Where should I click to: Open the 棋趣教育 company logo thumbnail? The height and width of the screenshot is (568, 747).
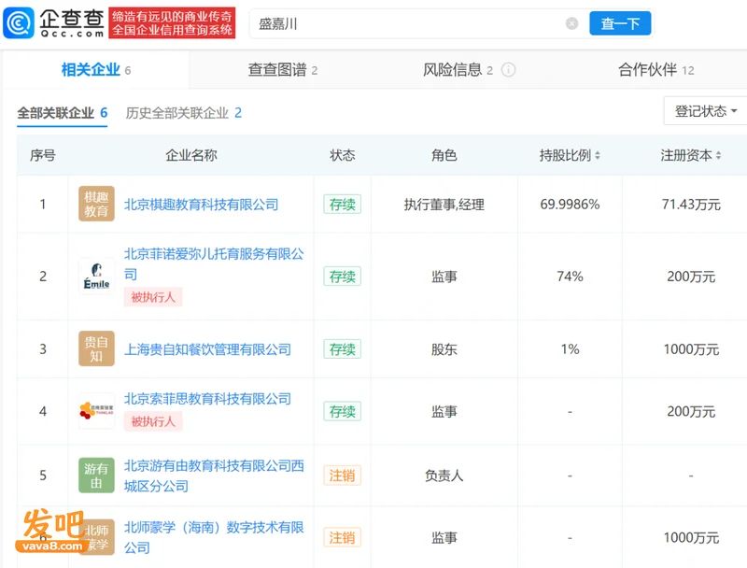click(96, 204)
